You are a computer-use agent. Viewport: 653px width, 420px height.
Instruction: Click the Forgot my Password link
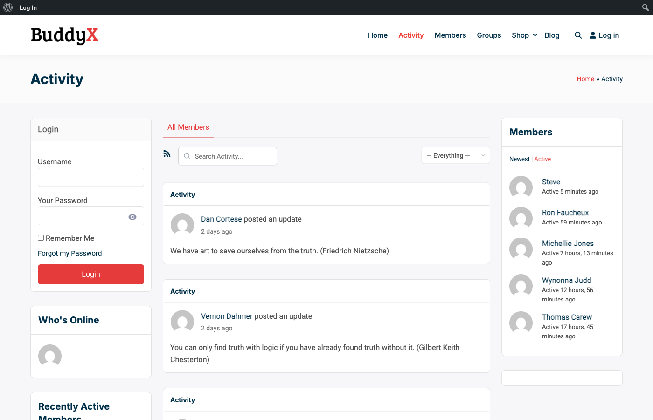pos(69,253)
